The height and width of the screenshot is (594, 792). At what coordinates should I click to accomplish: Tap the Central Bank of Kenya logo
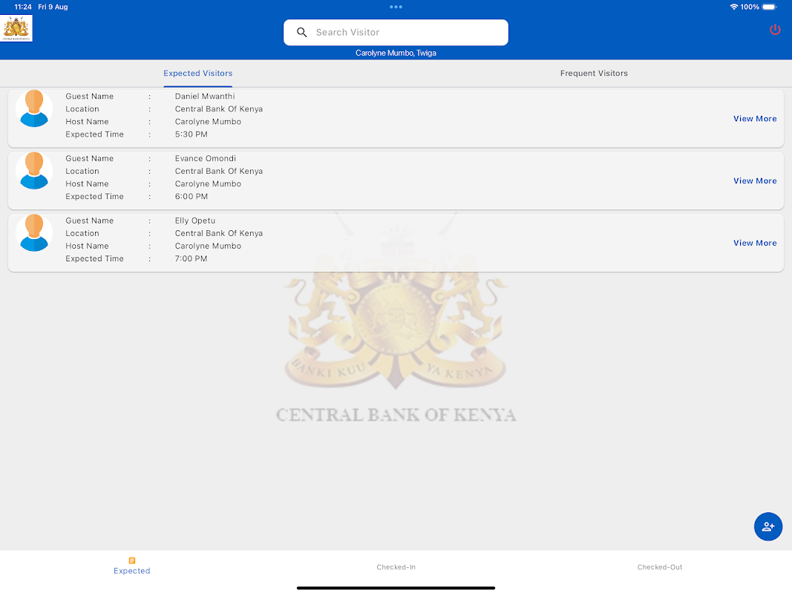point(16,27)
